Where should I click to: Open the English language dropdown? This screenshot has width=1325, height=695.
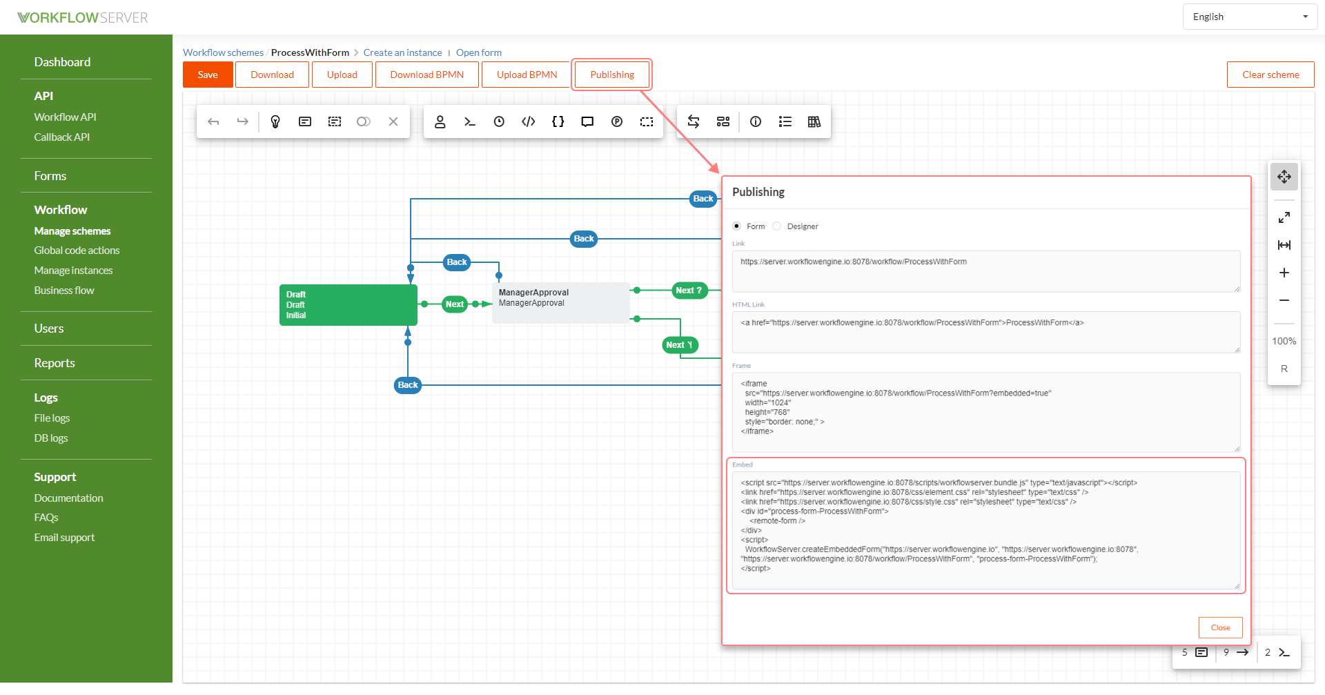[1250, 17]
